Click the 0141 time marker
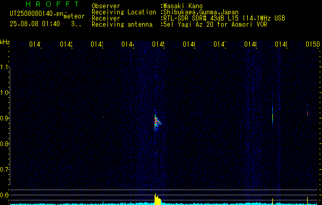The image size is (322, 205). pyautogui.click(x=35, y=44)
